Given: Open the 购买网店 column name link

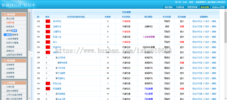Looking at the screenshot, I should tap(57, 21).
